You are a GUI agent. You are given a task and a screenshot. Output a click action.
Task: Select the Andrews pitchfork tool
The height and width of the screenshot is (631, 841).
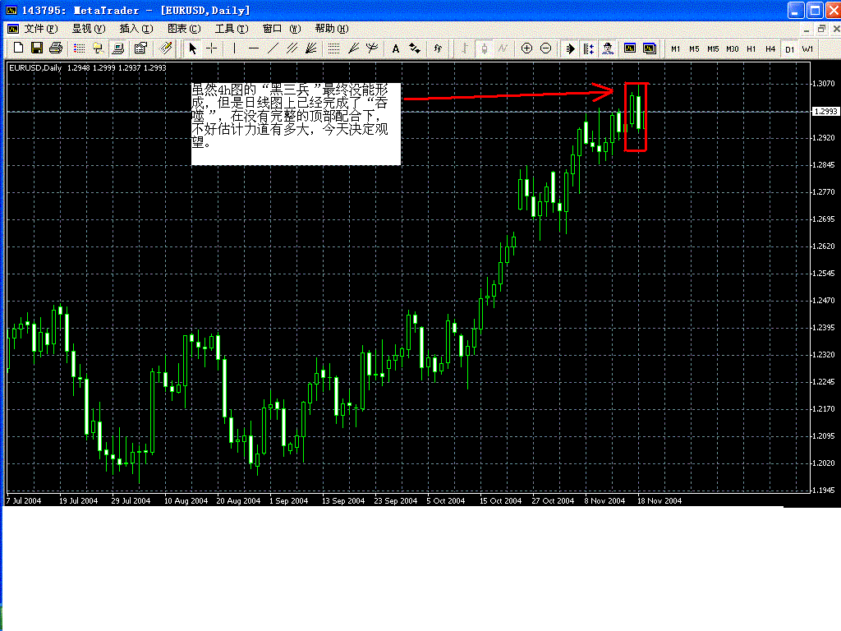[372, 48]
